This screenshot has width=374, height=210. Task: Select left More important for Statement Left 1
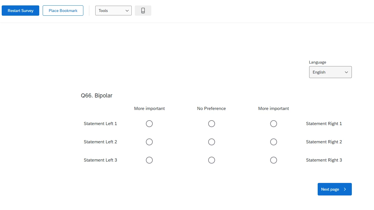(149, 124)
